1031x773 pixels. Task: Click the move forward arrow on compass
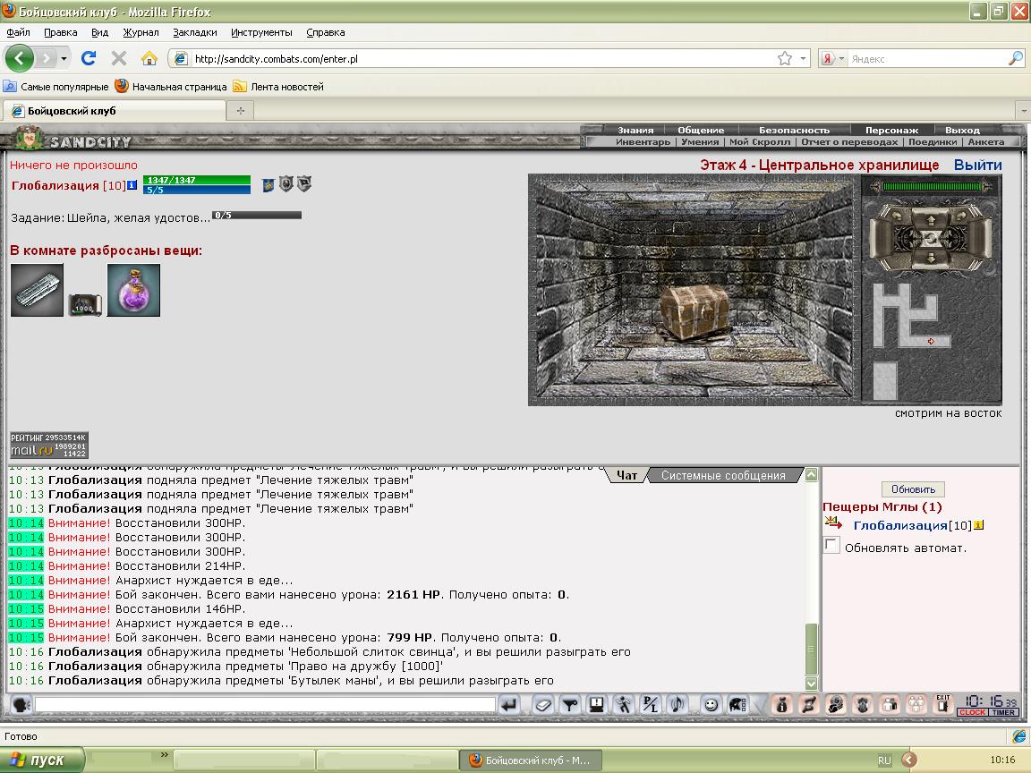[x=932, y=218]
